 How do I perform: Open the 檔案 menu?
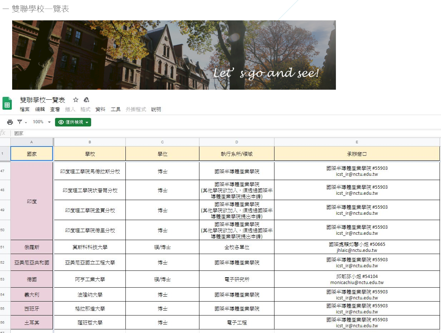(25, 109)
